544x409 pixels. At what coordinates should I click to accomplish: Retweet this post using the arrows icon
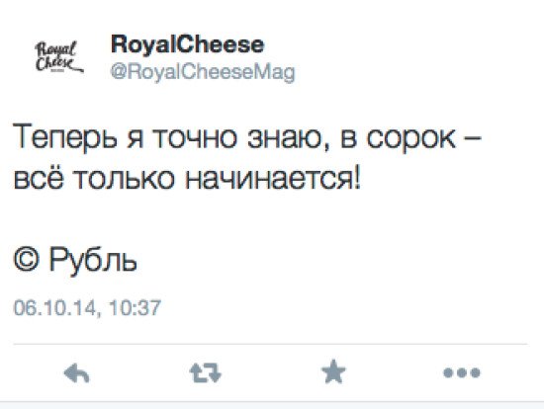(206, 372)
